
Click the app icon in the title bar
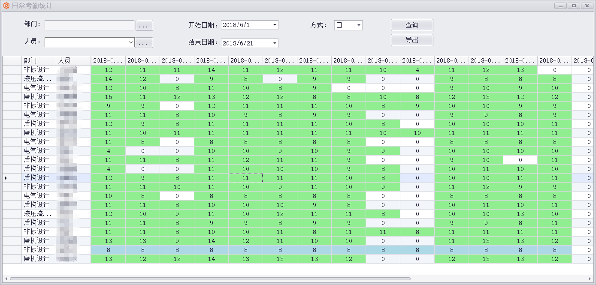click(6, 6)
